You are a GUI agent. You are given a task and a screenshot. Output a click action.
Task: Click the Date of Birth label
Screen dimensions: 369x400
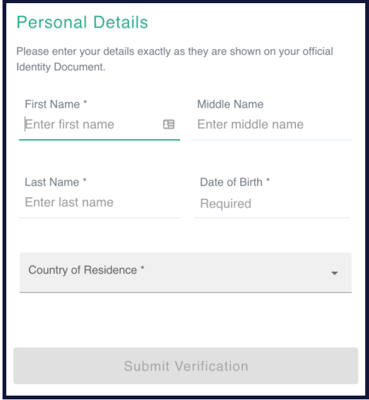click(231, 182)
